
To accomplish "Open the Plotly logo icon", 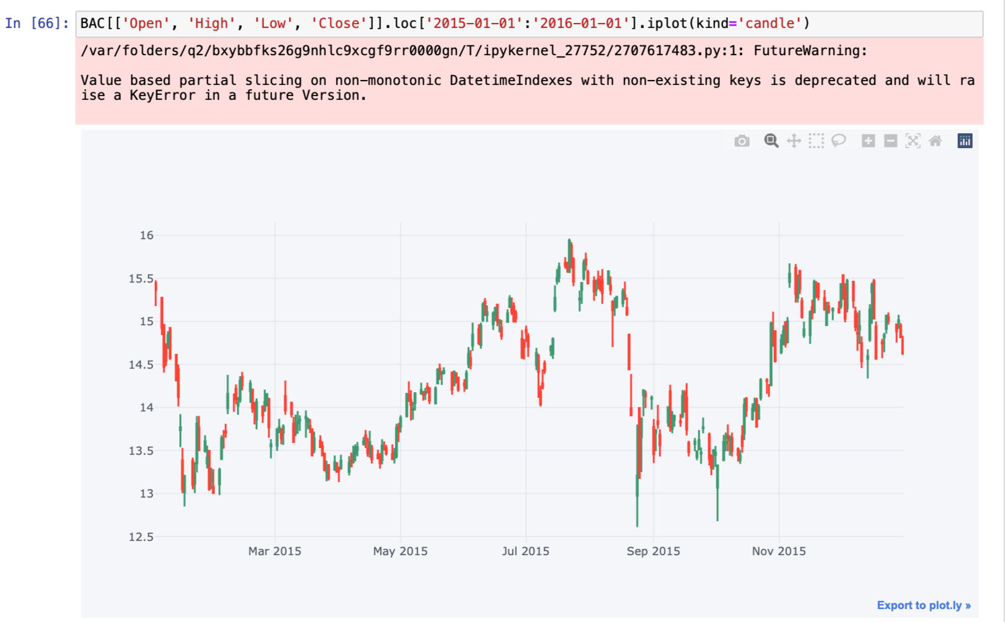I will tap(965, 141).
